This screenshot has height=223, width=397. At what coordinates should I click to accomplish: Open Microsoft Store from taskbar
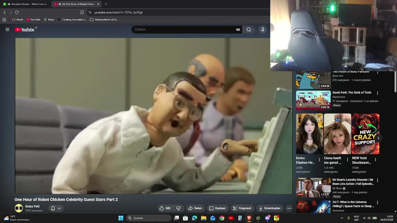point(185,218)
